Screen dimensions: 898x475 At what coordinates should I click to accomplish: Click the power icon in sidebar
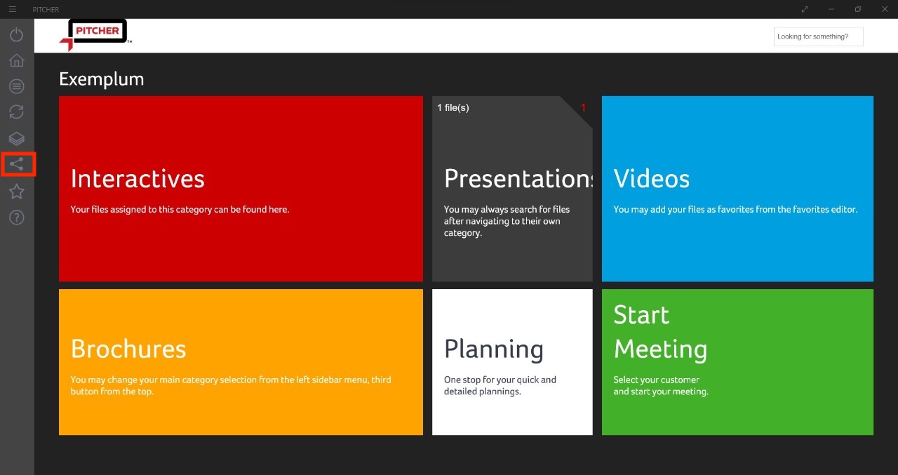tap(17, 34)
